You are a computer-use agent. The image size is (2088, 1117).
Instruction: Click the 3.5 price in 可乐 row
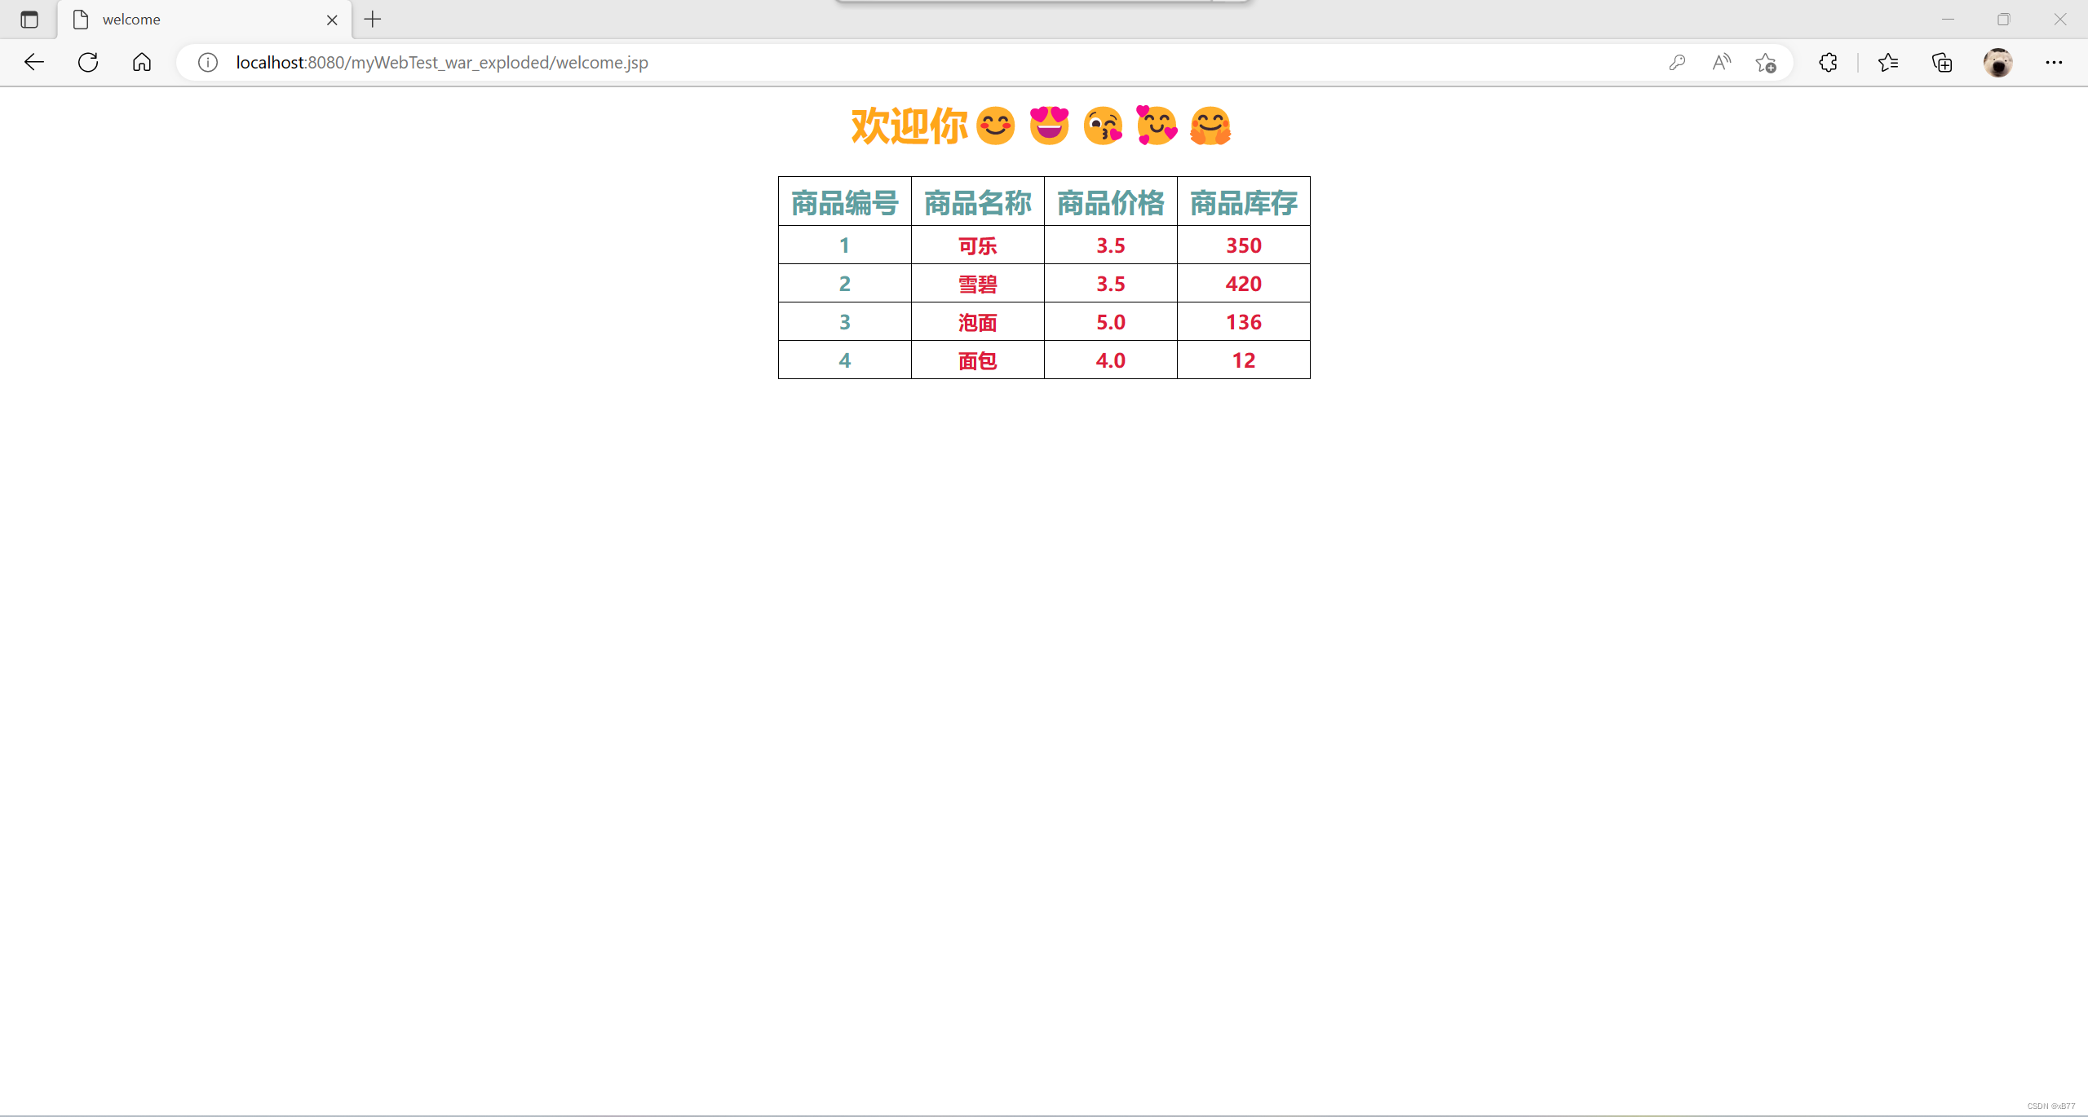click(x=1111, y=245)
